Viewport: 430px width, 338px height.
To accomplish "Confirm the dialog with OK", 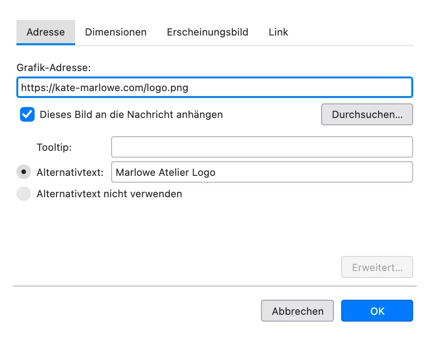I will (377, 311).
